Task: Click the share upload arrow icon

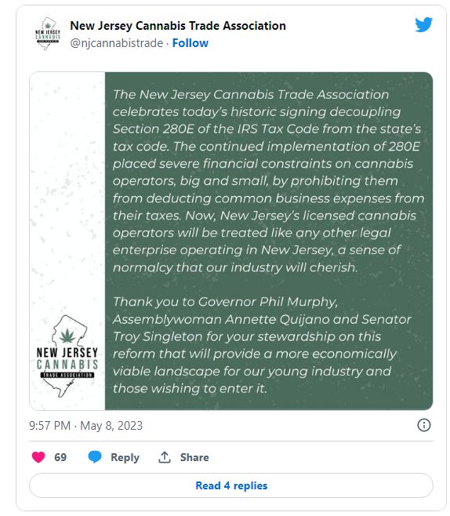Action: (x=165, y=457)
